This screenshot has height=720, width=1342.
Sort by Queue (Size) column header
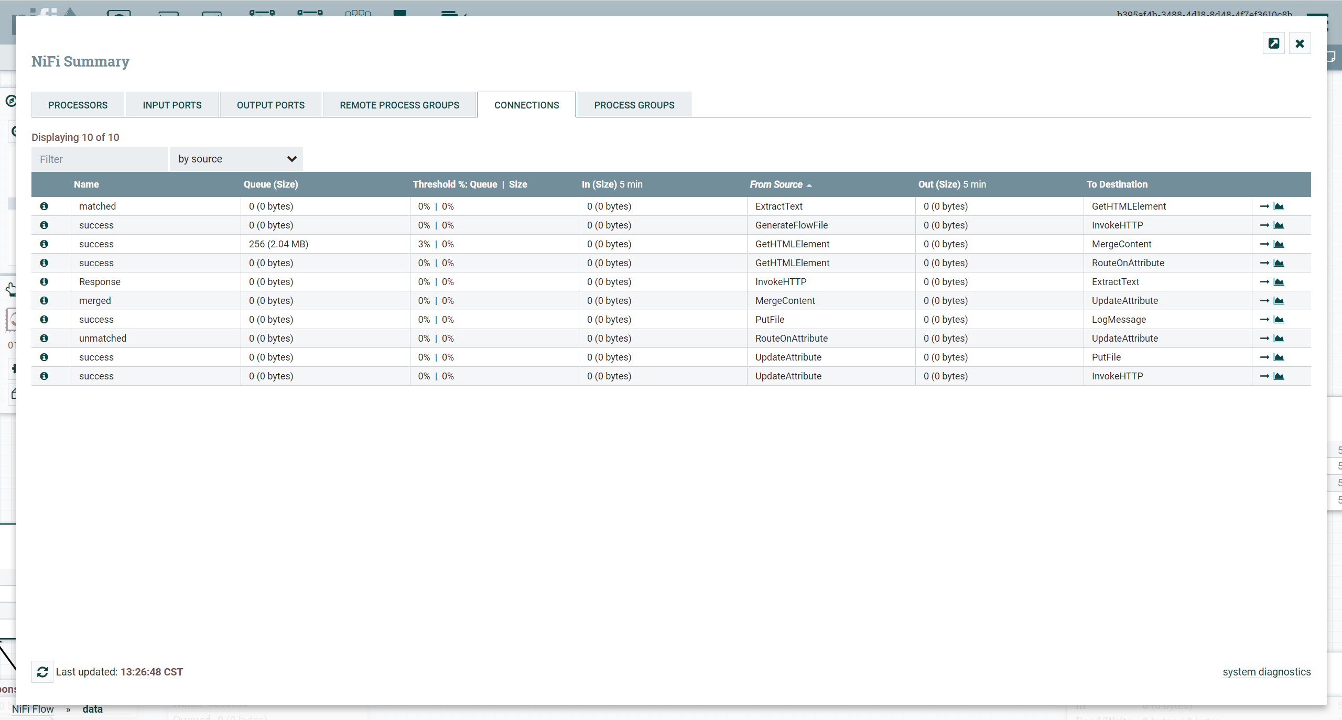(270, 184)
